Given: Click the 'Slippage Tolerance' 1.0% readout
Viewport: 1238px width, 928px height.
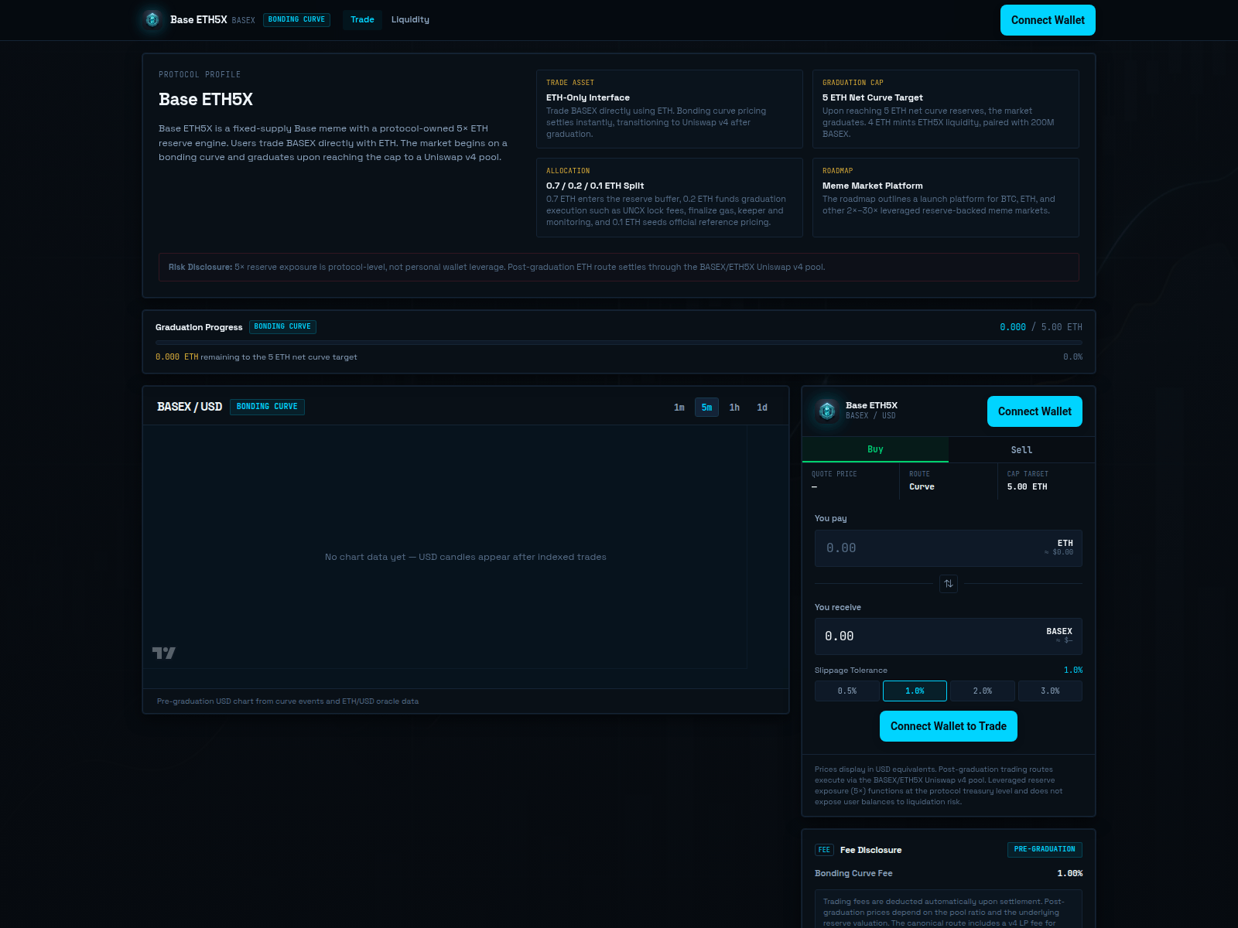Looking at the screenshot, I should [x=1073, y=670].
